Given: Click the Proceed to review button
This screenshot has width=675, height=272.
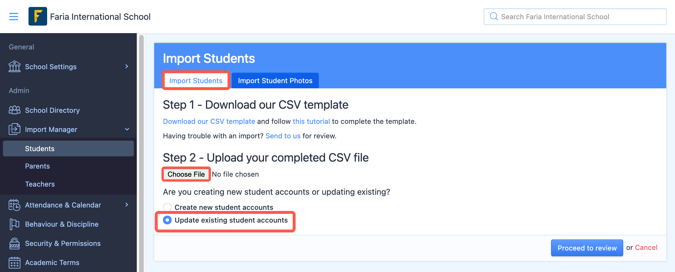Looking at the screenshot, I should [x=587, y=248].
